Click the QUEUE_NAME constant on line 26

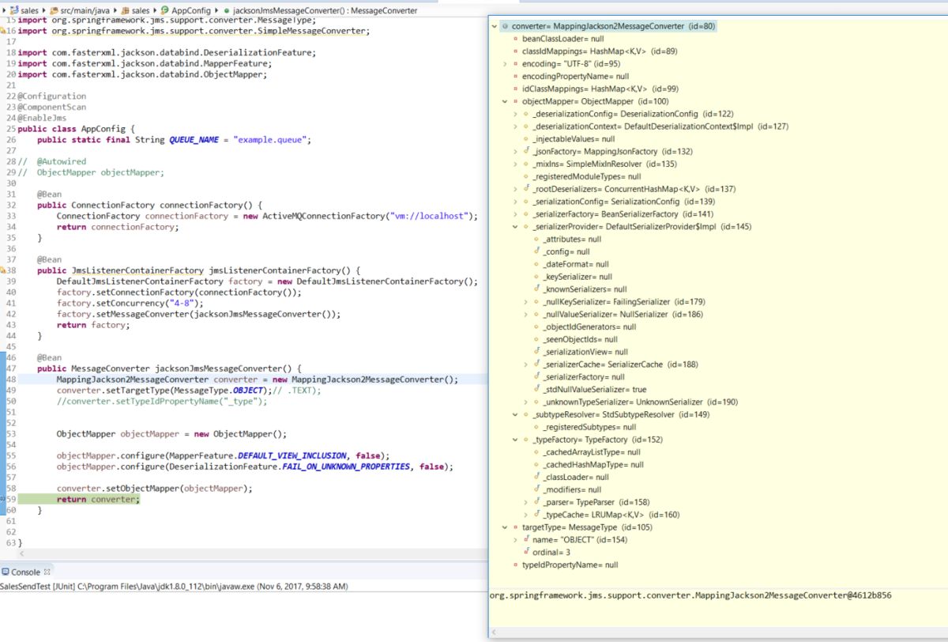194,140
